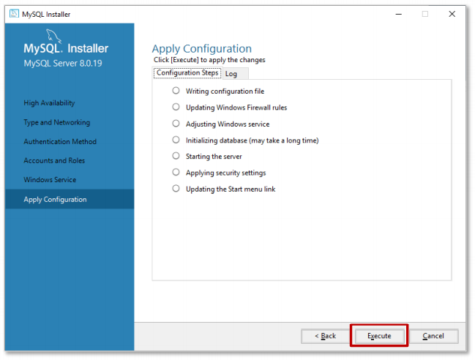
Task: Select the status circle for Applying security settings
Action: tap(176, 172)
